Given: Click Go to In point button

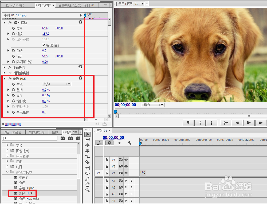Looking at the screenshot, I should coord(225,123).
